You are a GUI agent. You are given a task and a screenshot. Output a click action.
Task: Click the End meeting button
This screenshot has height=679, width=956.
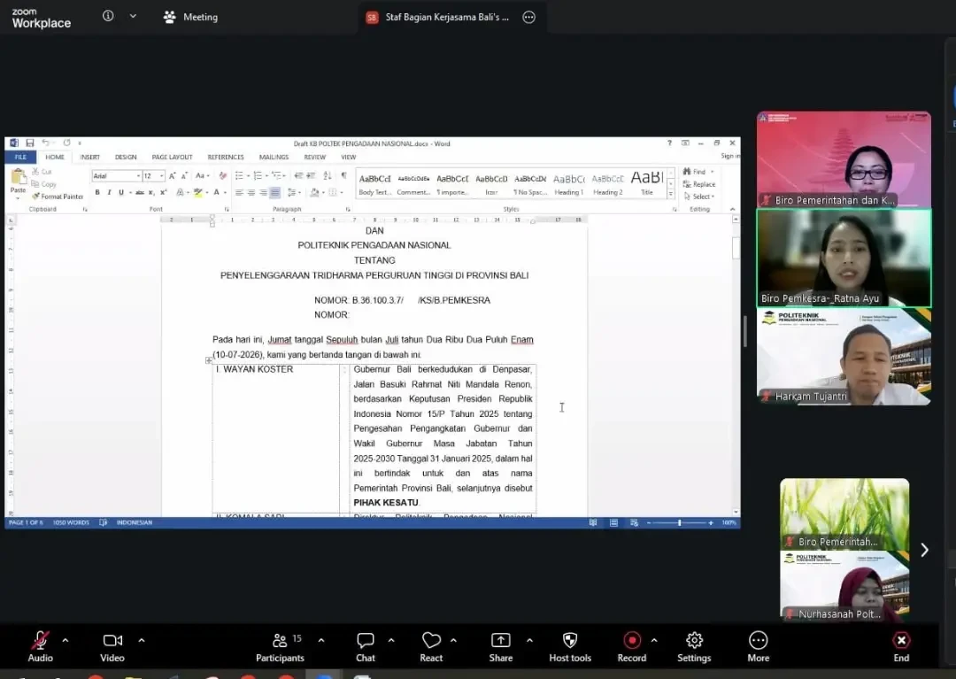pyautogui.click(x=901, y=647)
